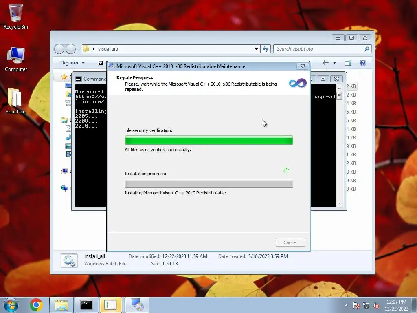Screen dimensions: 417x313
Task: Click the Date modified value 12/22/2023 11:59 AM
Action: [x=184, y=256]
